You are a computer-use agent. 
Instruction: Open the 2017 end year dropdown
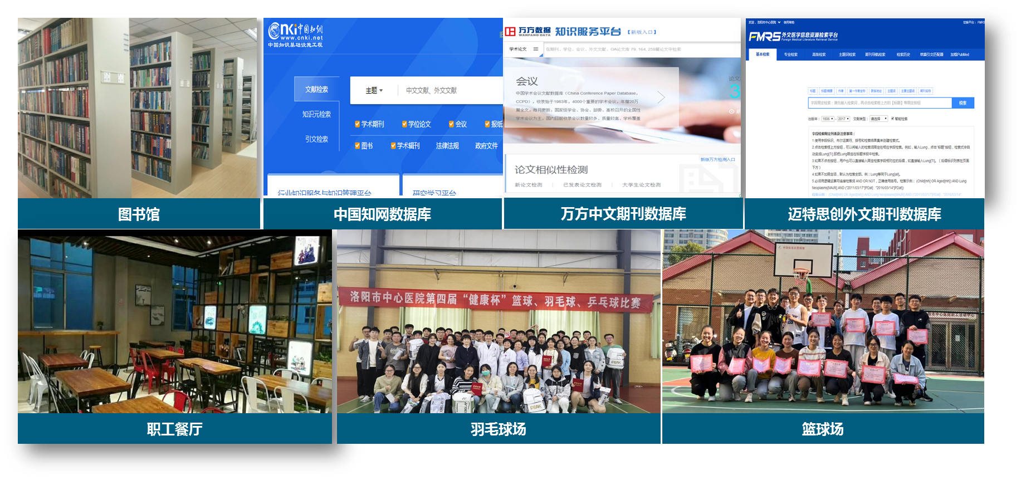click(843, 119)
